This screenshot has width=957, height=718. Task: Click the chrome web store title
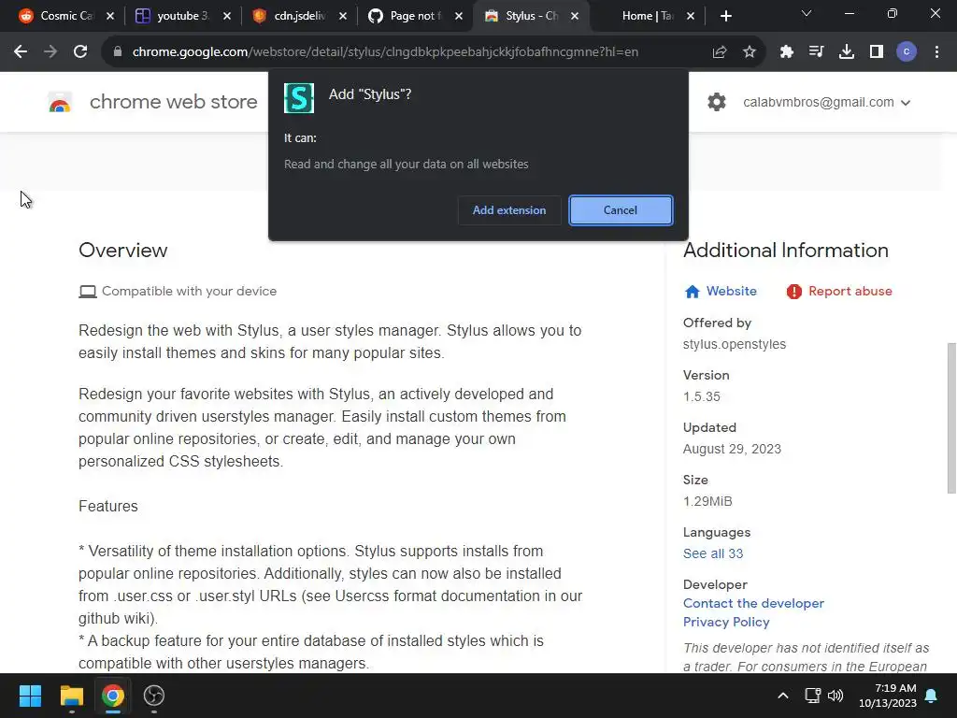click(173, 102)
